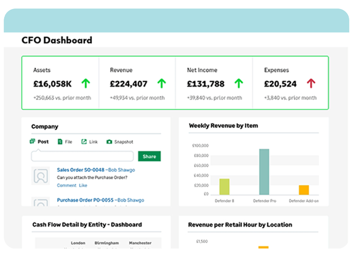Select the File tab label
Image resolution: width=353 pixels, height=257 pixels.
coord(68,142)
